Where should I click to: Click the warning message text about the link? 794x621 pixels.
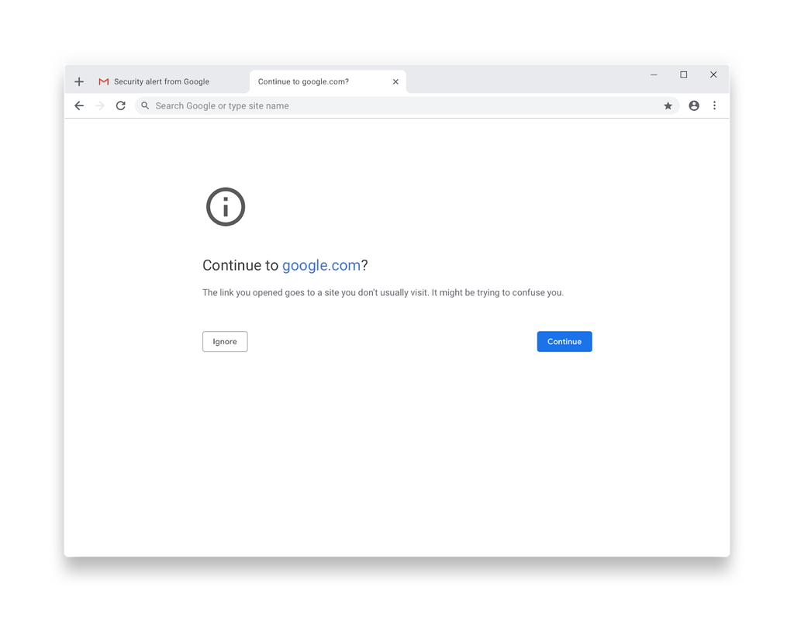(x=383, y=292)
